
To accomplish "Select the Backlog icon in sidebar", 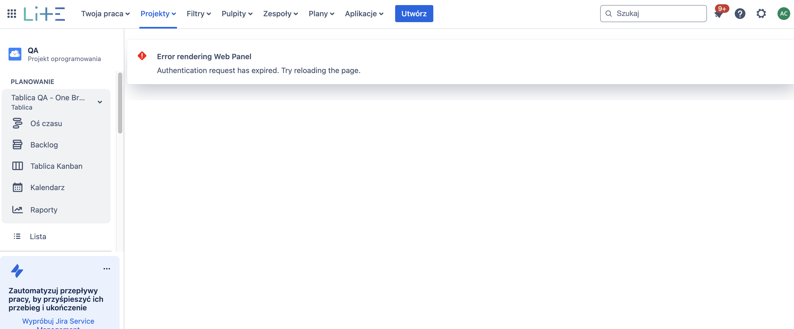I will [x=18, y=145].
